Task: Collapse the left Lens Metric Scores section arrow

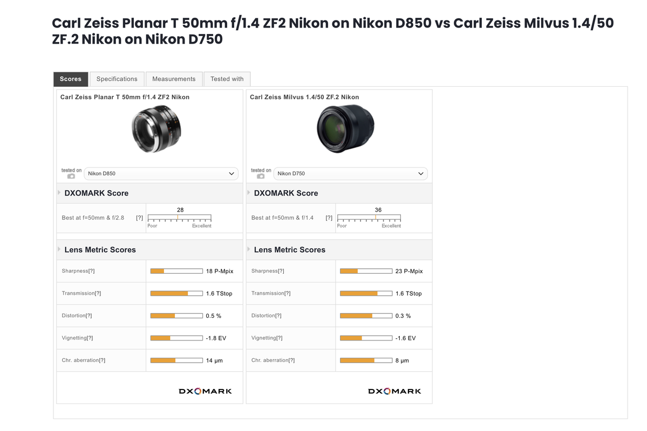Action: [59, 249]
